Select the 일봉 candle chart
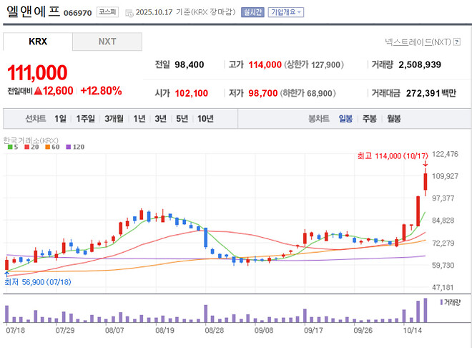Viewport: 472px width, 348px height. pyautogui.click(x=345, y=119)
